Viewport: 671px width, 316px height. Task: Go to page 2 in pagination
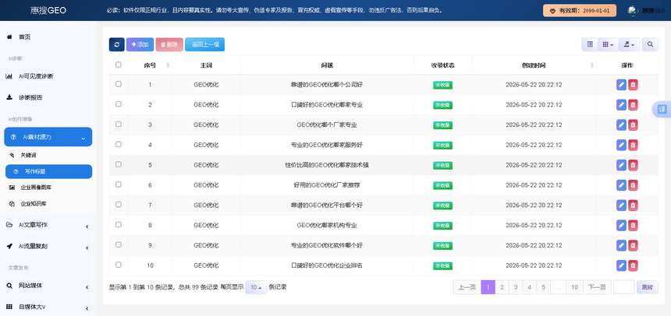(x=502, y=287)
